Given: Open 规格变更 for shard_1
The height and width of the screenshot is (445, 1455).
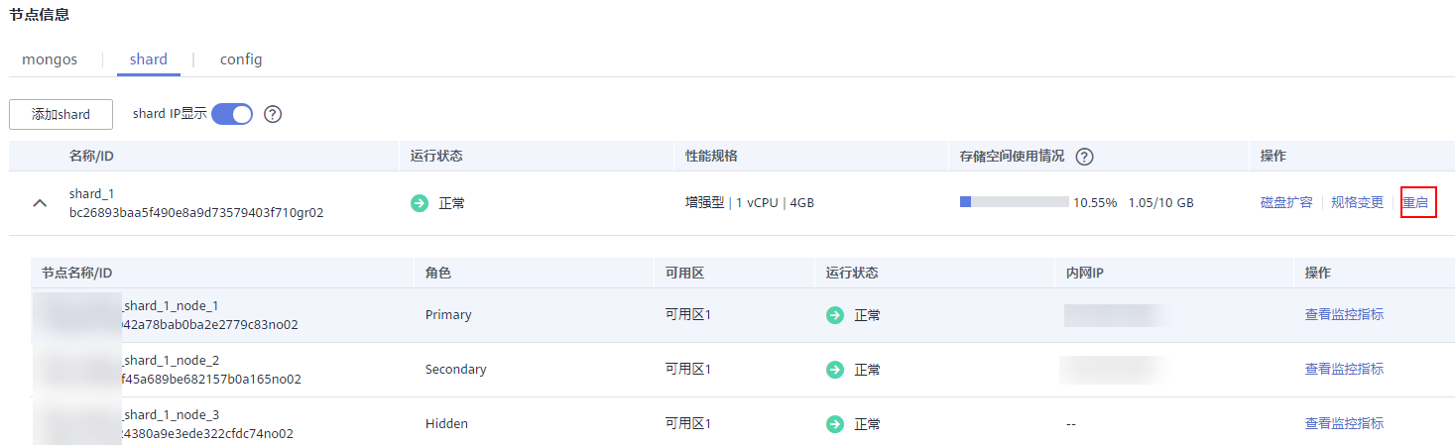Looking at the screenshot, I should click(1357, 202).
